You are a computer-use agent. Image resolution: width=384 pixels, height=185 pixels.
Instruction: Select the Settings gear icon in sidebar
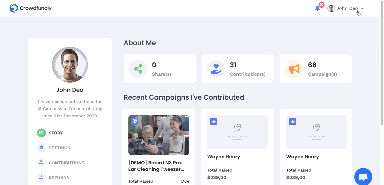[x=41, y=148]
